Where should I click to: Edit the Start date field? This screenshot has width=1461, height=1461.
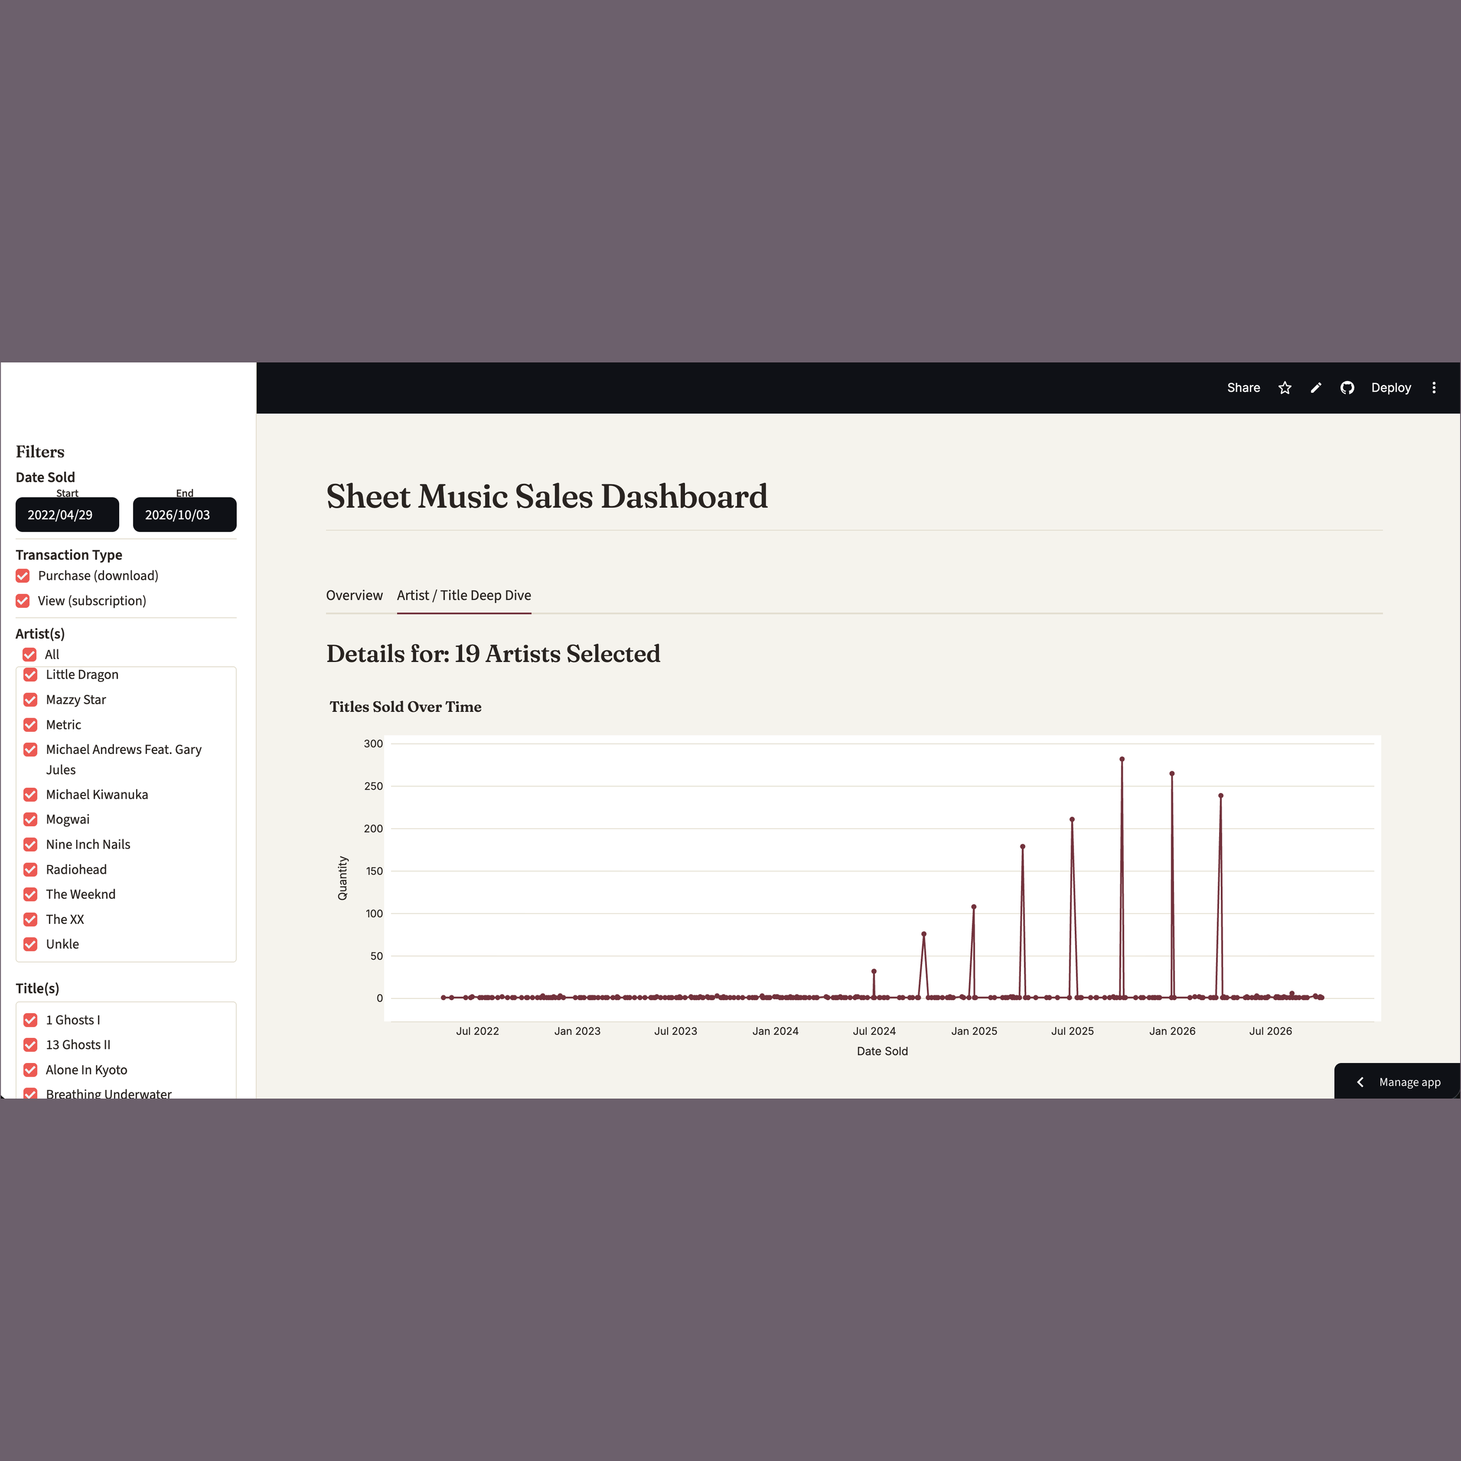[67, 514]
